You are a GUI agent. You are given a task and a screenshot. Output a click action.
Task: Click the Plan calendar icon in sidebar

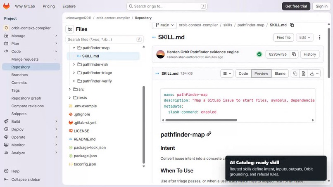pyautogui.click(x=6, y=43)
